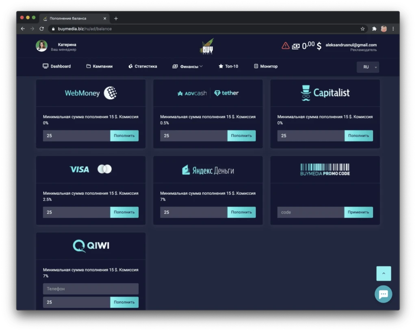
Task: Focus the promo code input field
Action: pyautogui.click(x=311, y=212)
